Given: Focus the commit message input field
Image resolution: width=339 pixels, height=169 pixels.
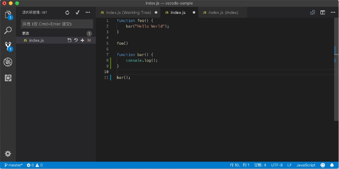Looking at the screenshot, I should click(x=57, y=24).
